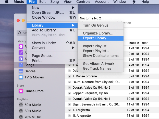159x119 pixels.
Task: Click the 10 of 18 track cell
Action: tap(133, 99)
